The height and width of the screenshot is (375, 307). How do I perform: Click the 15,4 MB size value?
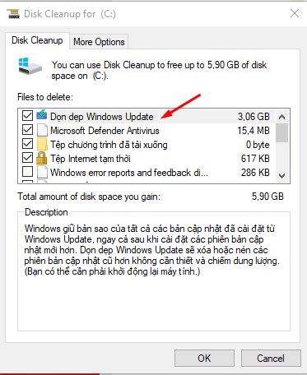(x=254, y=131)
